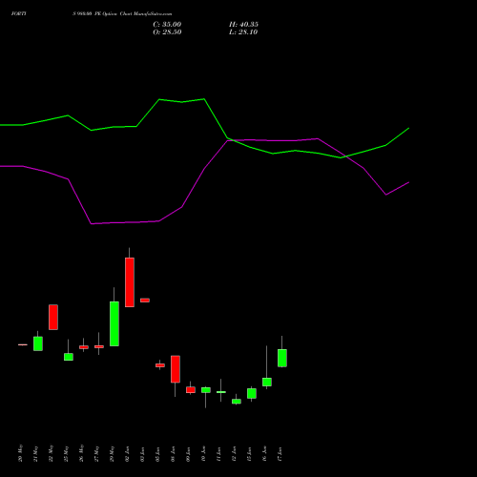Select the red candlestick for 22 May

coord(53,317)
